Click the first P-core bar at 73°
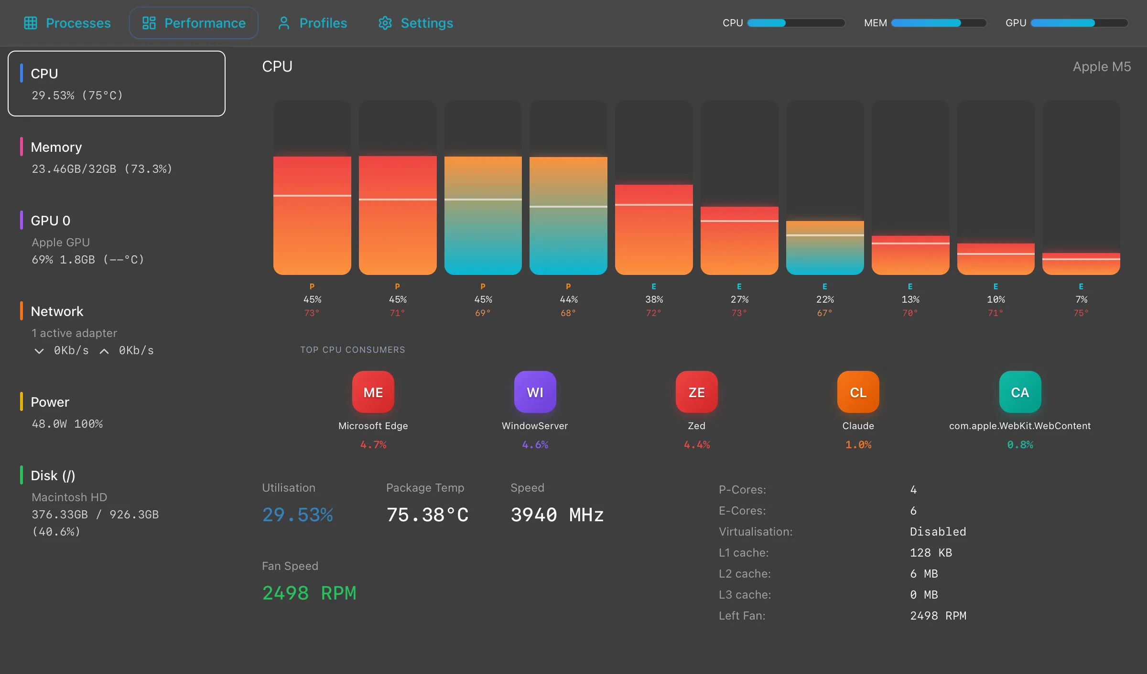This screenshot has width=1147, height=674. pyautogui.click(x=312, y=215)
